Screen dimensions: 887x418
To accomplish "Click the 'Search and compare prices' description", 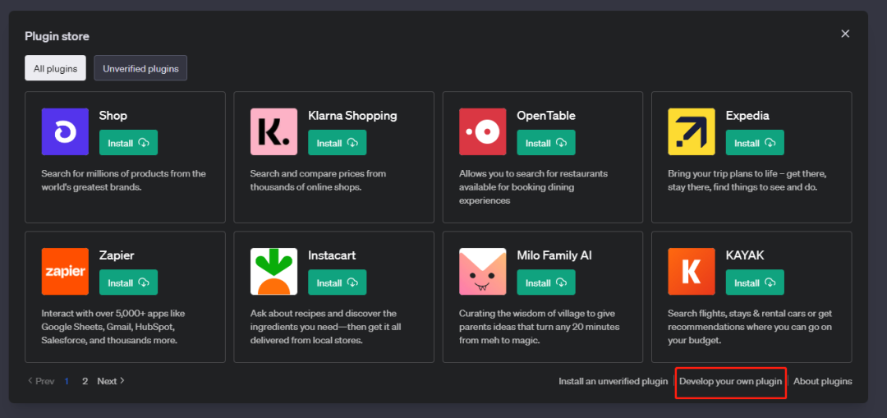I will tap(318, 180).
